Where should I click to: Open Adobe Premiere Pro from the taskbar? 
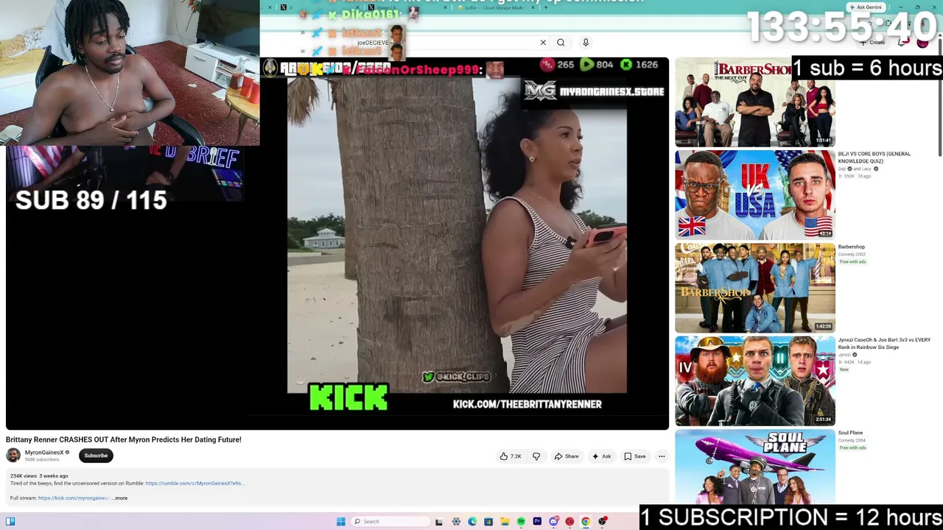pos(537,521)
